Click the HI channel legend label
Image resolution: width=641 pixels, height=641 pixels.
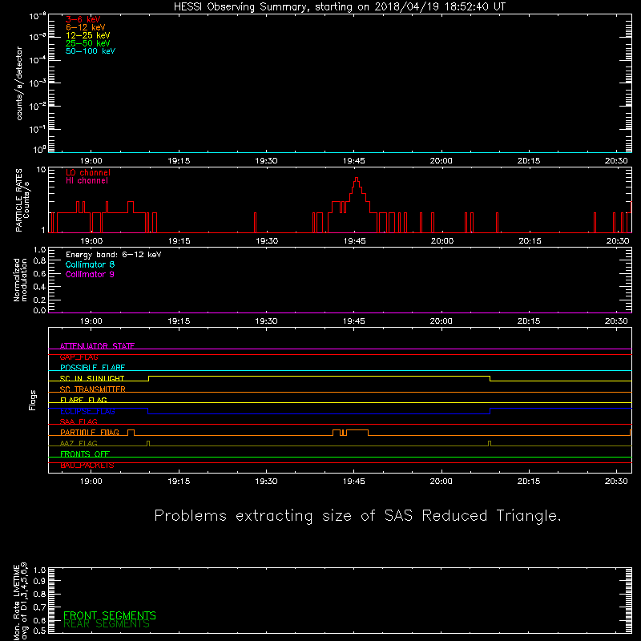87,181
